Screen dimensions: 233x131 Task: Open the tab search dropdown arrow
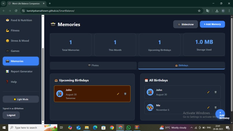(x=3, y=3)
